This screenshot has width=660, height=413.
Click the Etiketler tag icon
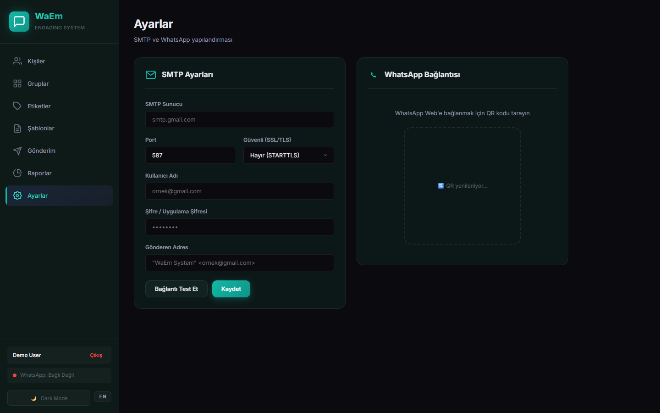pos(17,106)
